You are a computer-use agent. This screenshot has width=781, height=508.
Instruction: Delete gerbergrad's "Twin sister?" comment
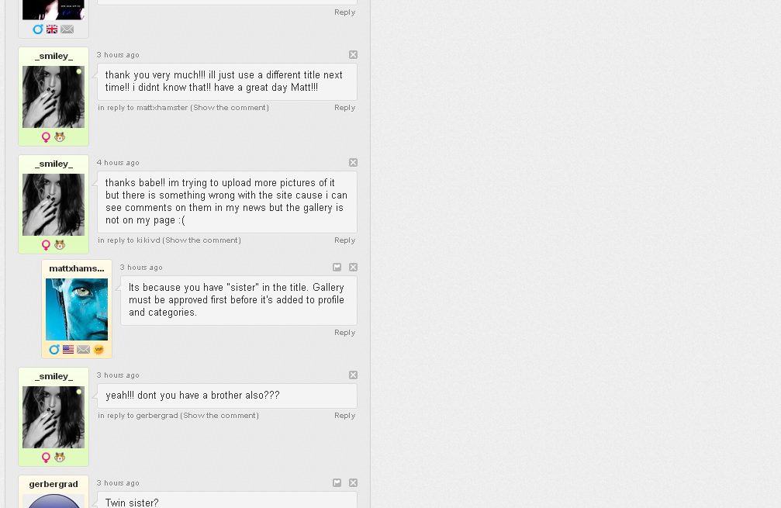pyautogui.click(x=353, y=483)
